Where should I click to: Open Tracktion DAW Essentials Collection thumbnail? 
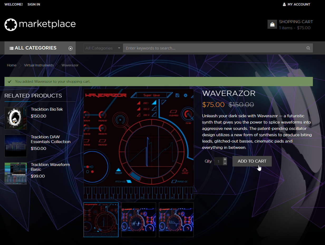click(x=16, y=146)
